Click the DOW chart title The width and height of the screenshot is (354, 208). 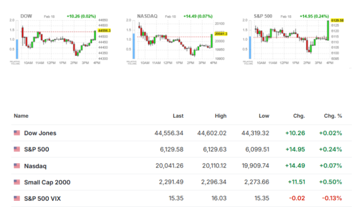tap(26, 16)
